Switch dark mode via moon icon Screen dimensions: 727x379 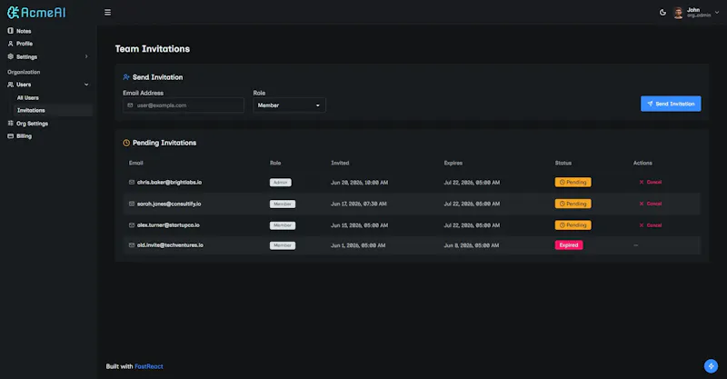pos(662,13)
